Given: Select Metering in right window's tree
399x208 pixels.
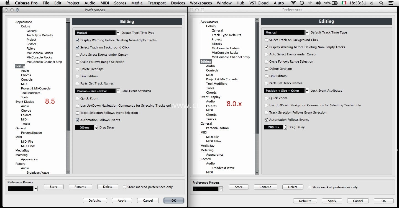Looking at the screenshot, I should 207,150.
